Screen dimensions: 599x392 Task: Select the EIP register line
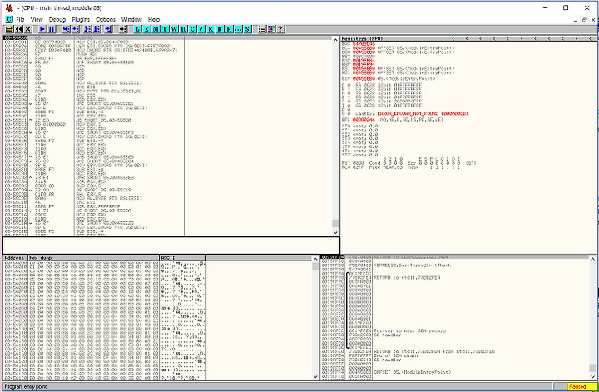(389, 79)
